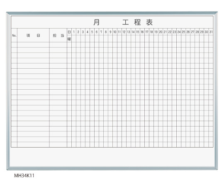Image resolution: width=224 pixels, height=186 pixels.
Task: Click day number 17 header
Action: [147, 32]
